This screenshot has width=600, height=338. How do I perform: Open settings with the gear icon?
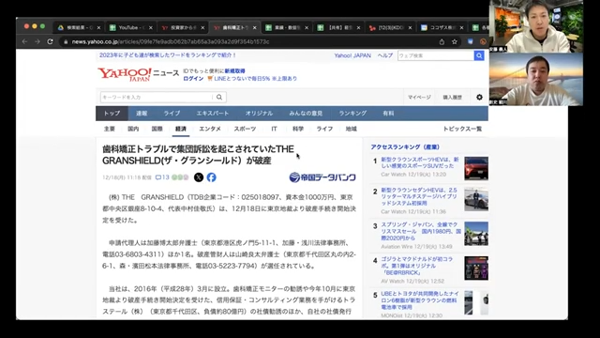tap(479, 98)
